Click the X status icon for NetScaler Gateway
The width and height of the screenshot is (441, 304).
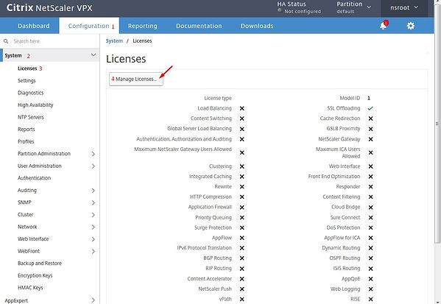point(370,139)
